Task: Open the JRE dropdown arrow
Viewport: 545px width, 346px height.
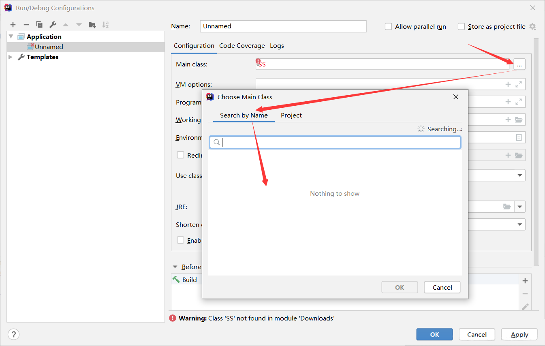Action: coord(519,207)
